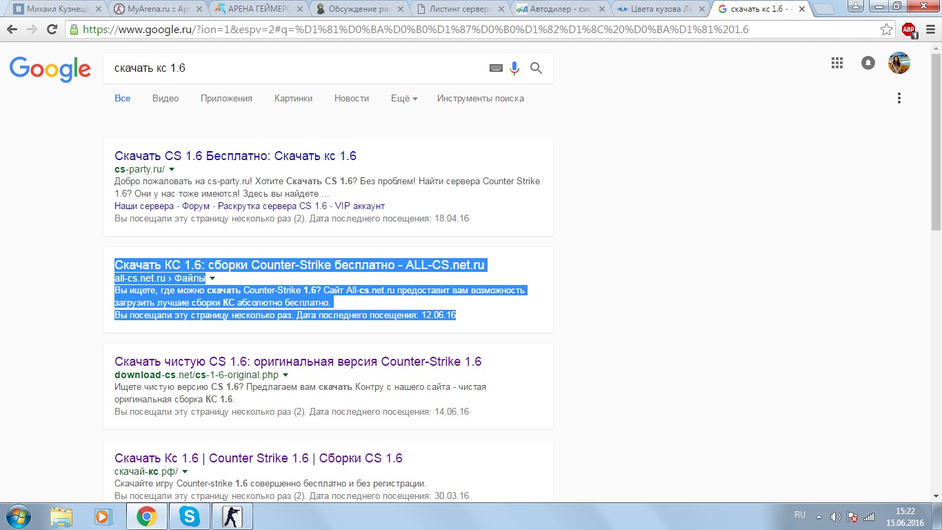Launch the media player taskbar icon
The image size is (942, 530).
pos(103,516)
